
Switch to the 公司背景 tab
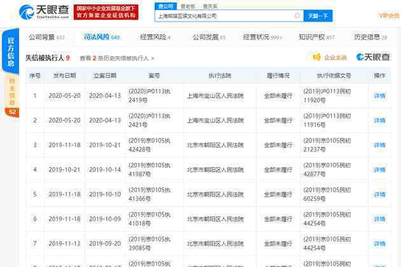[x=46, y=38]
